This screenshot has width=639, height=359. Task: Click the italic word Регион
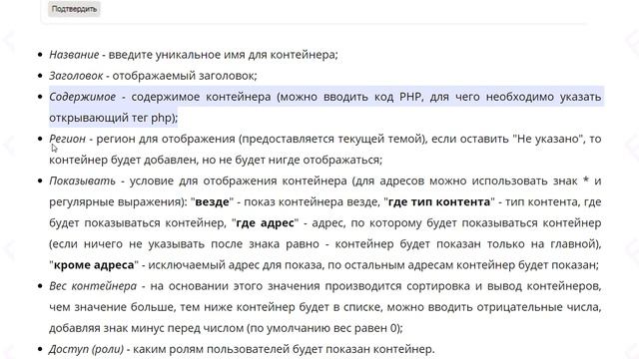pos(67,139)
